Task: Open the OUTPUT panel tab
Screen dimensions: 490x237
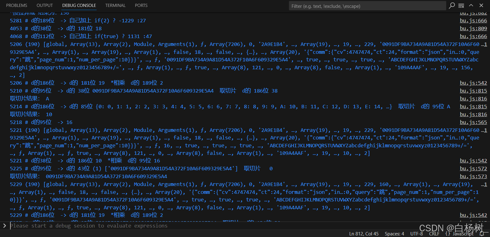Action: [x=45, y=5]
